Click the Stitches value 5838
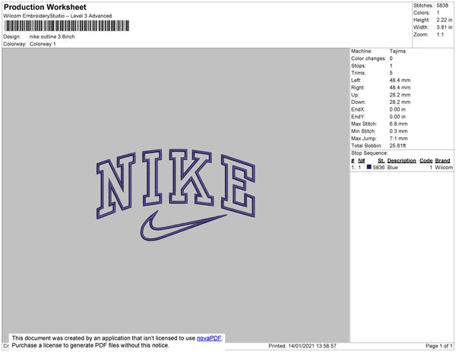This screenshot has height=352, width=456. pos(442,5)
